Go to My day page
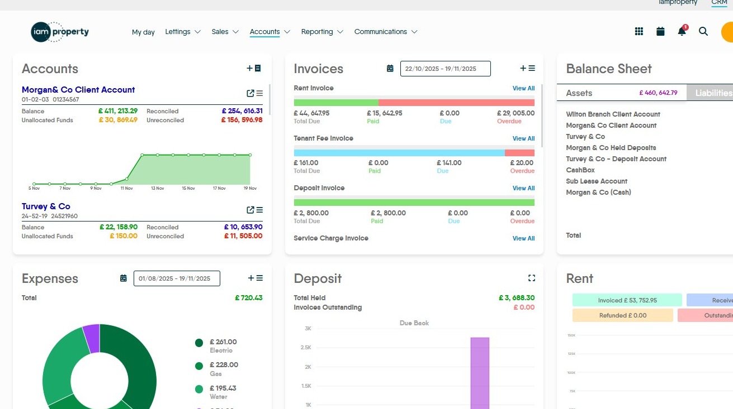This screenshot has width=733, height=409. coord(143,32)
